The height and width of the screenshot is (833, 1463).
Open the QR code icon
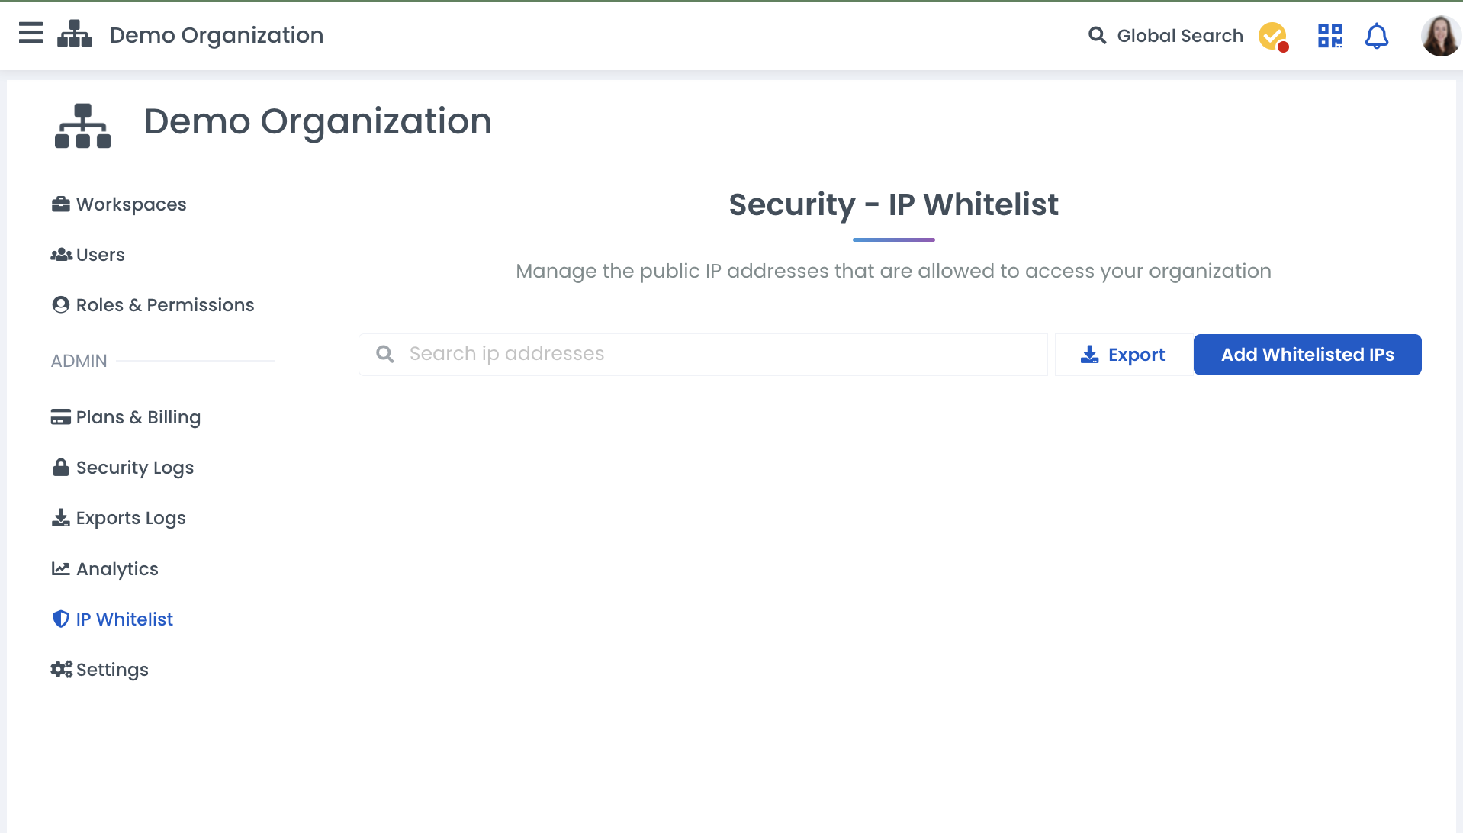(x=1330, y=36)
